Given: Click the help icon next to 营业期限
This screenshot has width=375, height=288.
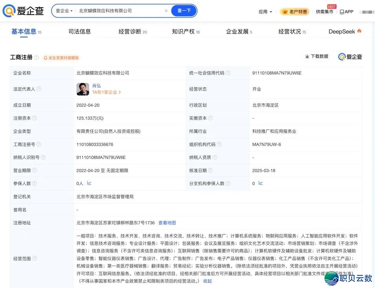Looking at the screenshot, I should coord(35,170).
